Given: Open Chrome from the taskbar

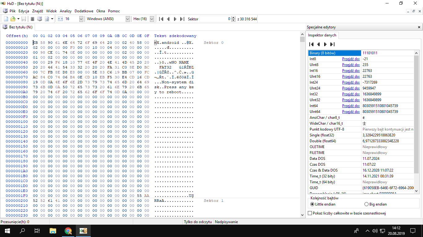Looking at the screenshot, I should pos(68,231).
